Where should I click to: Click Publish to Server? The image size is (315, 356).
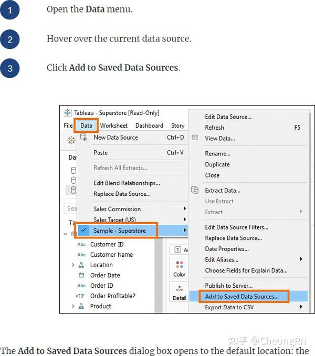pyautogui.click(x=248, y=286)
